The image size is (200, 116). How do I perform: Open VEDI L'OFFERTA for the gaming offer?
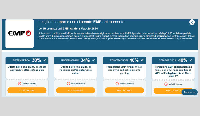click(x=124, y=90)
